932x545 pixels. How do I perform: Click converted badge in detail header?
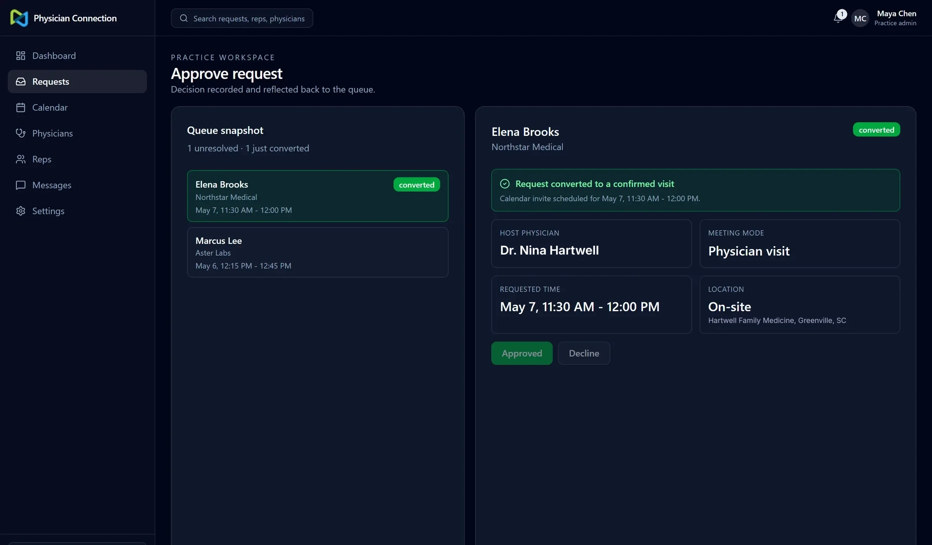[876, 130]
